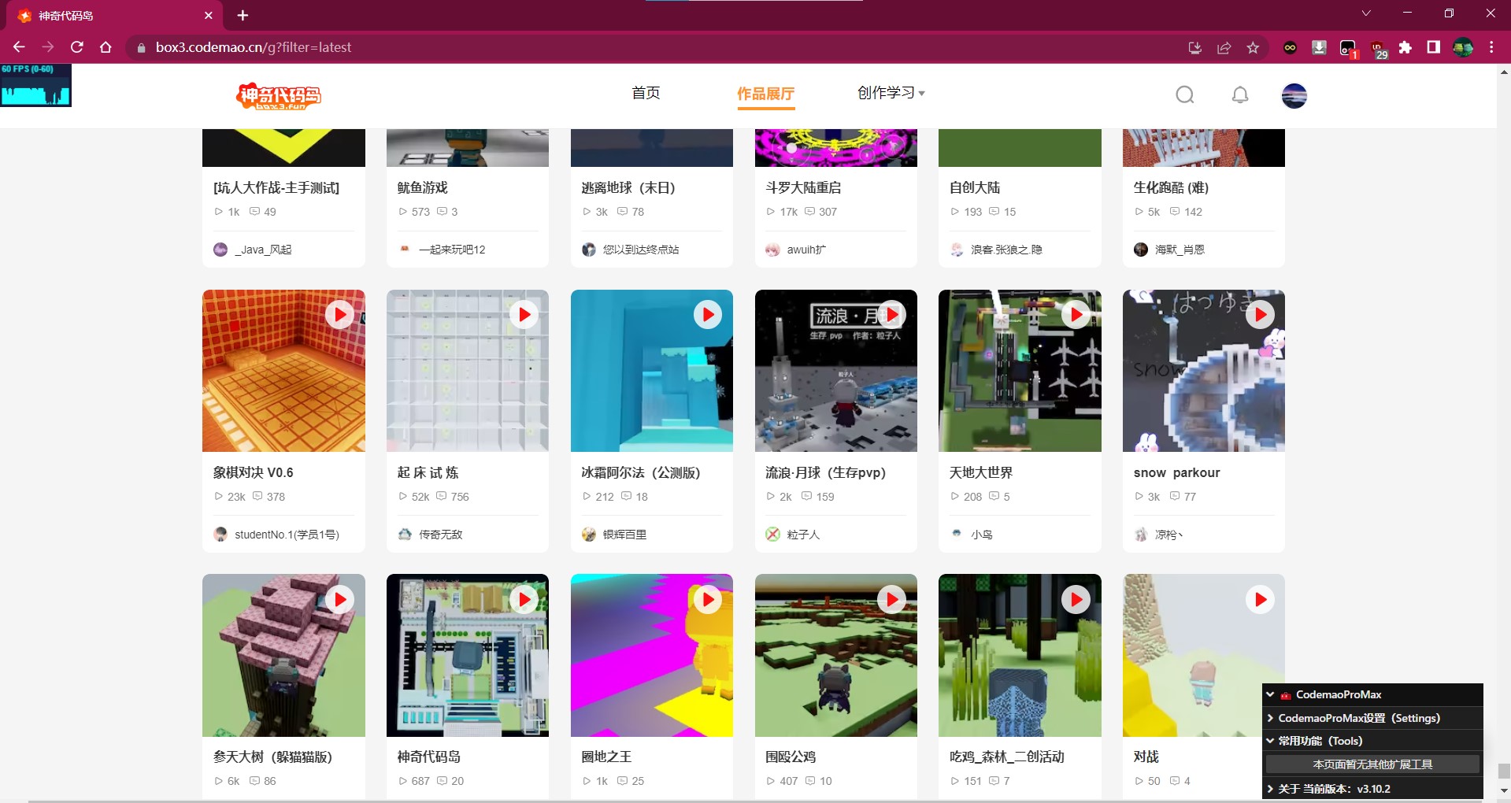Open game titled 斗罗大陆重启
The width and height of the screenshot is (1511, 803).
(x=803, y=187)
